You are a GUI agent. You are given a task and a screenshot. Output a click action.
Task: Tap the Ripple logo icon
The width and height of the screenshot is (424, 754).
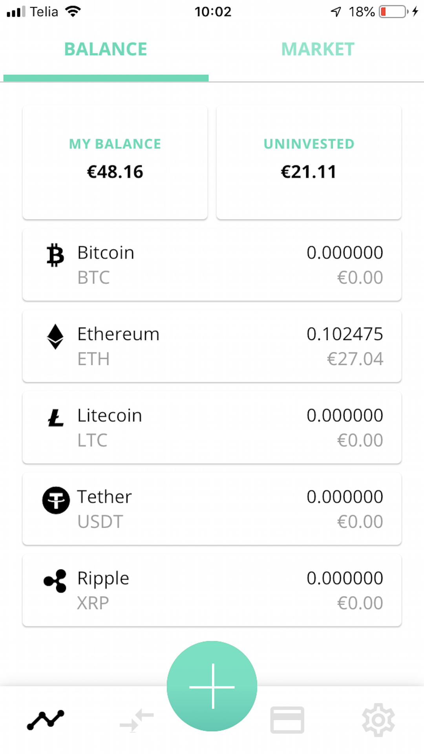tap(55, 581)
